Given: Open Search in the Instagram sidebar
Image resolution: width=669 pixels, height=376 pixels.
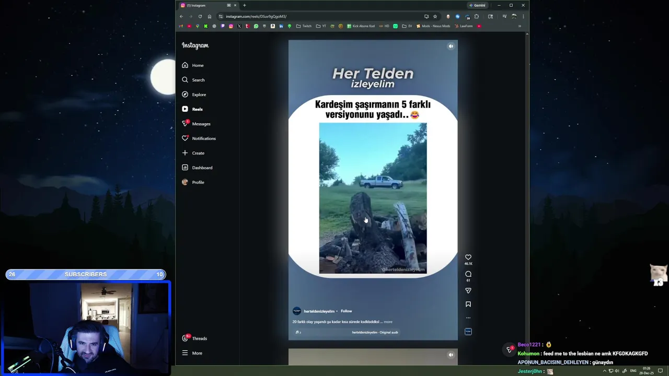Looking at the screenshot, I should pyautogui.click(x=193, y=80).
